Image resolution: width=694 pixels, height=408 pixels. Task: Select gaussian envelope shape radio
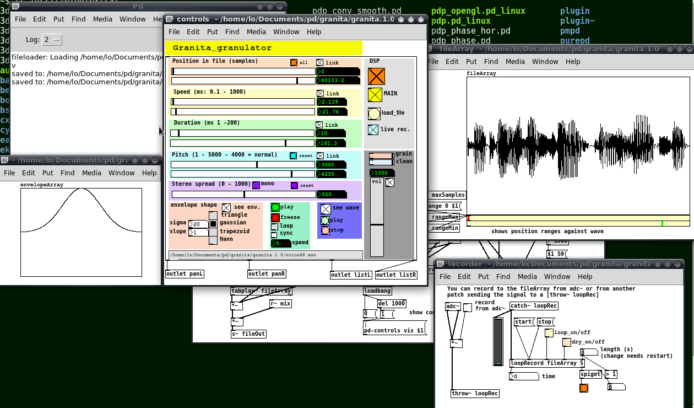click(x=213, y=223)
